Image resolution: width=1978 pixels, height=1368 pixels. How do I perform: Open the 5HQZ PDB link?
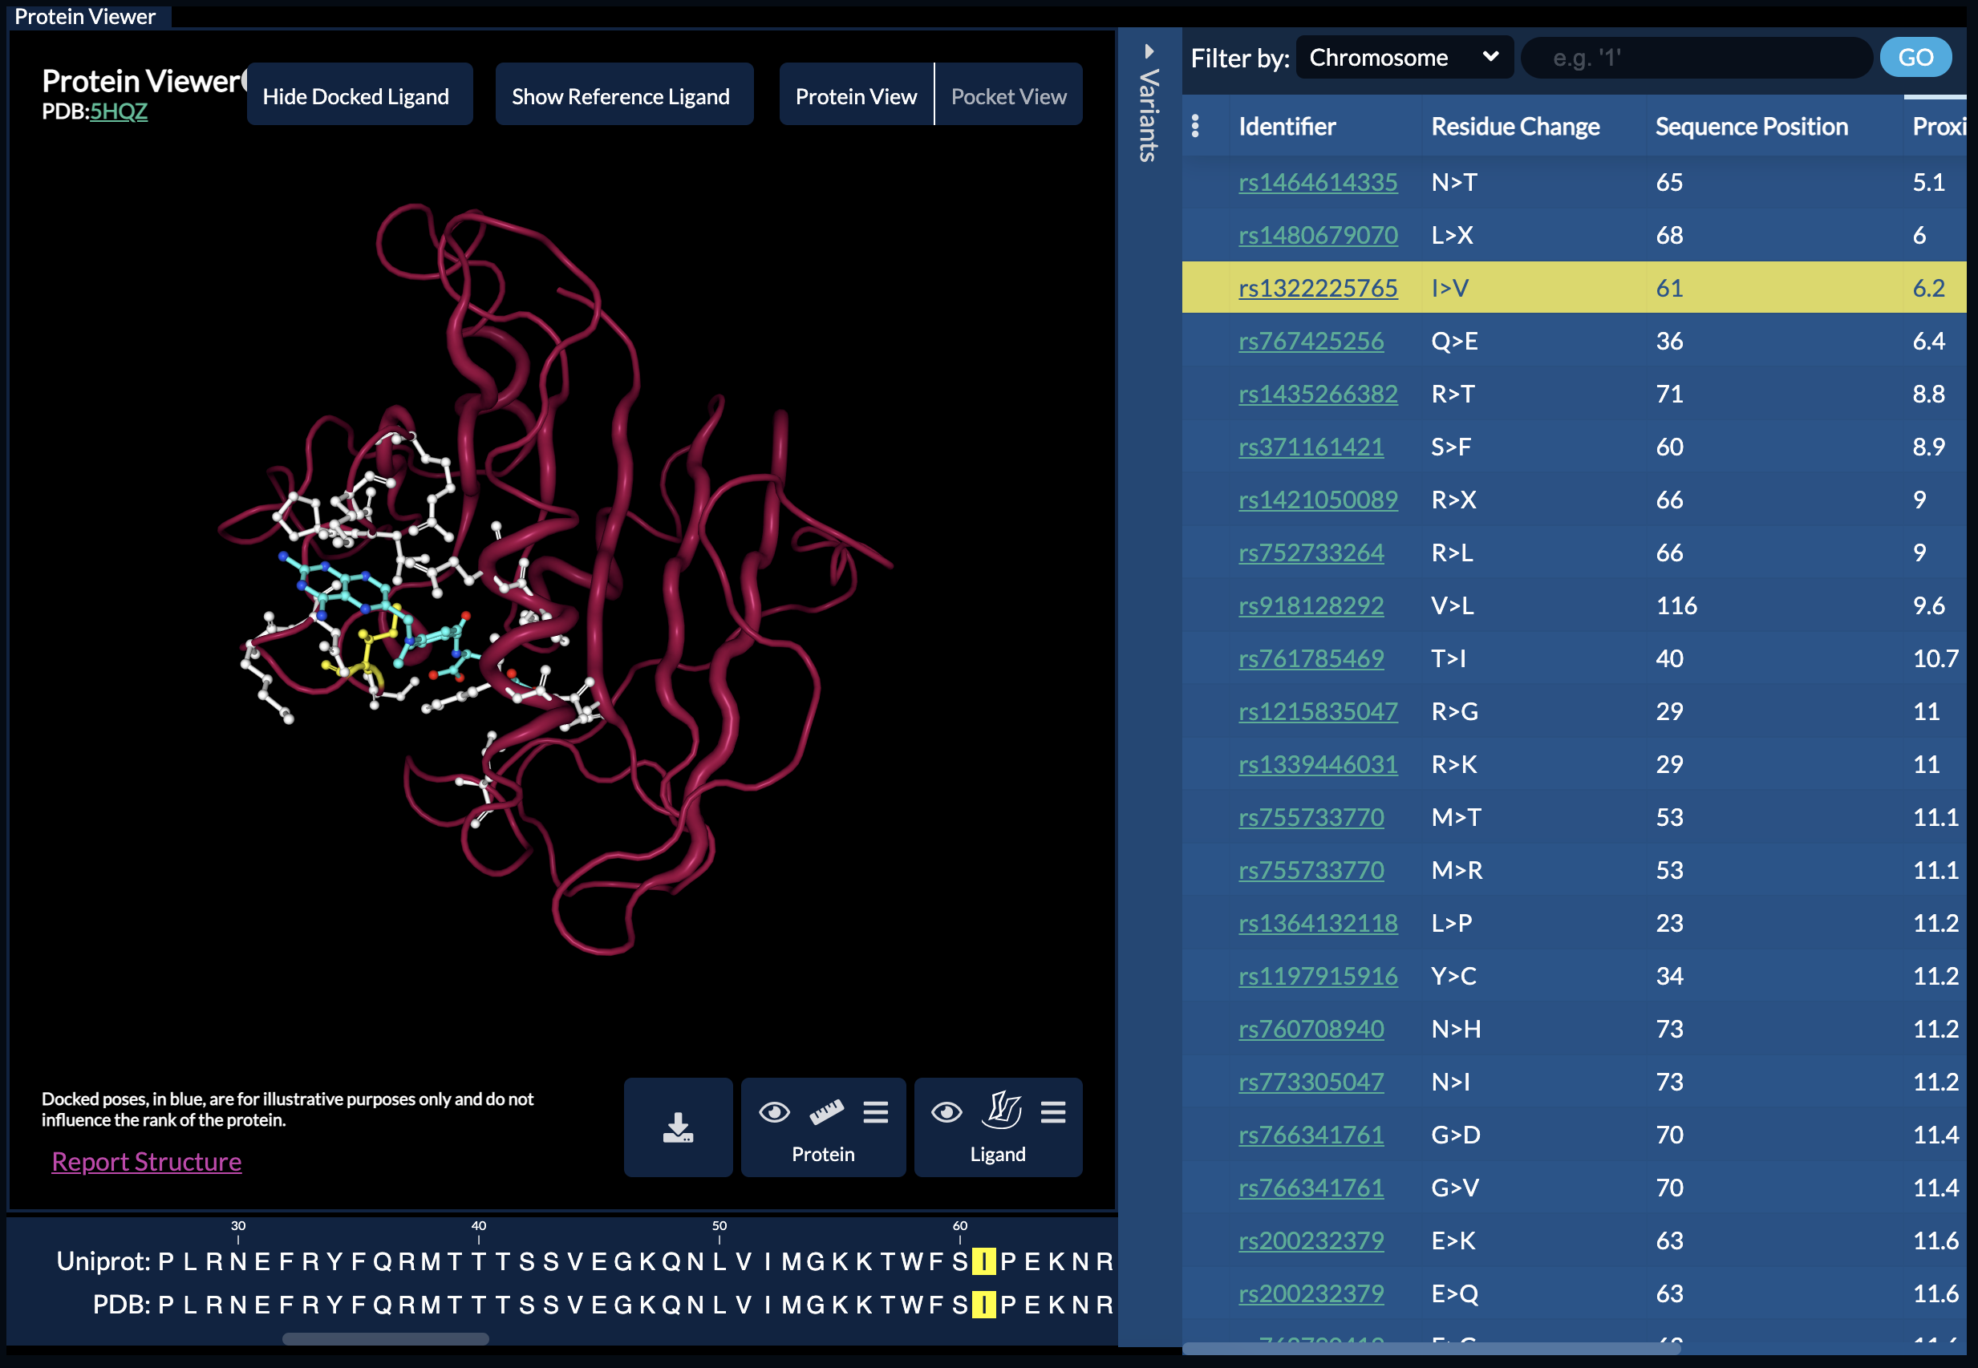tap(119, 111)
